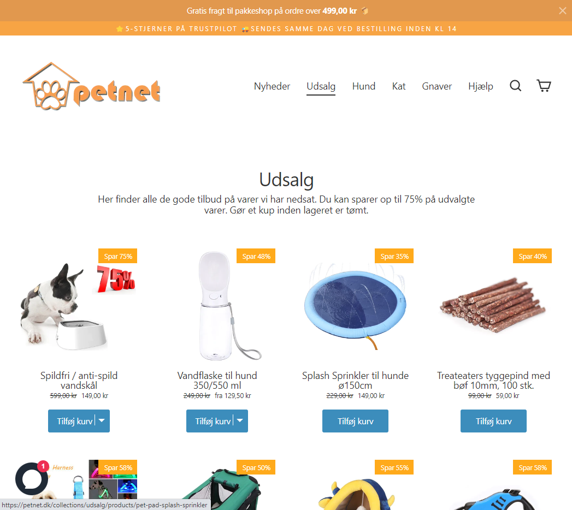Image resolution: width=572 pixels, height=510 pixels.
Task: Open the Spildfri anti-spild vandskål link
Action: (79, 380)
